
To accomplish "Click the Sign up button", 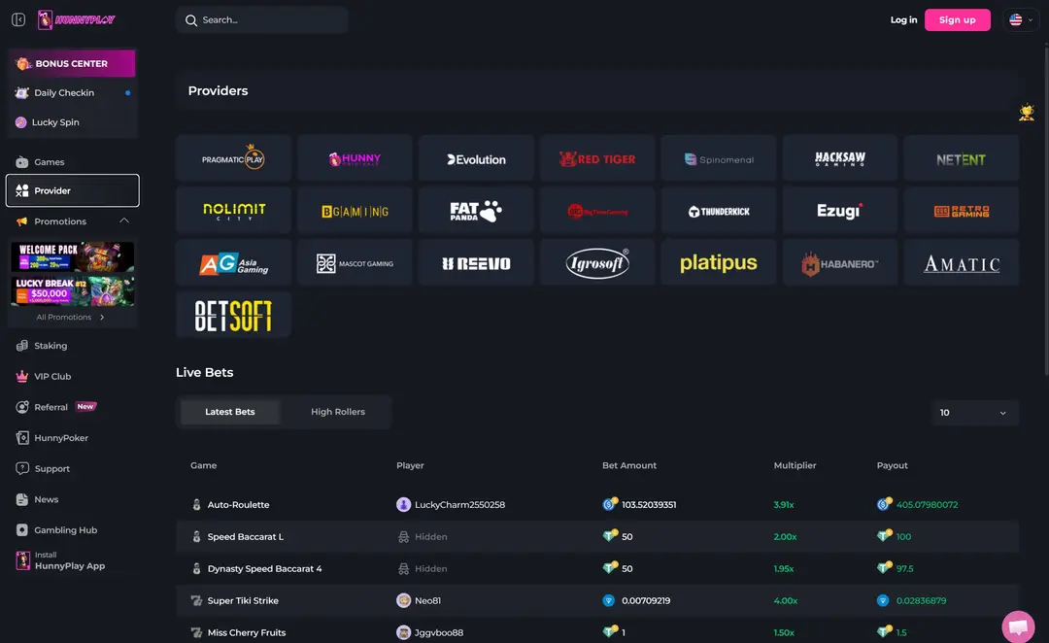I will [x=957, y=20].
